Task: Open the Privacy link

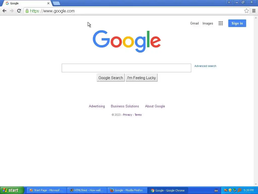Action: [127, 115]
